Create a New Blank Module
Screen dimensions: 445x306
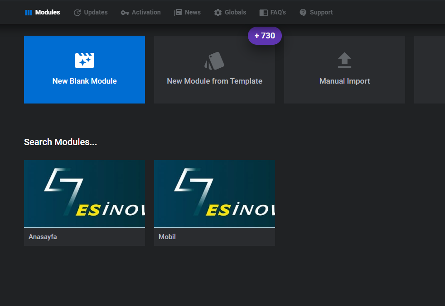85,70
